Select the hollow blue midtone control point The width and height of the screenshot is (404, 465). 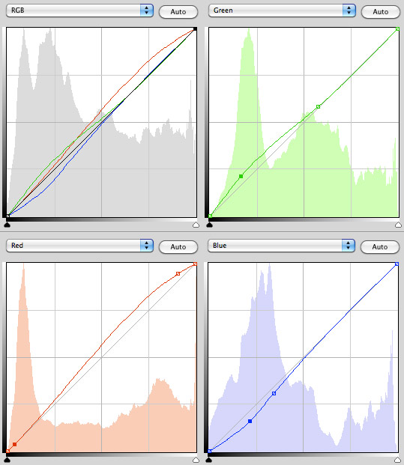[x=274, y=394]
